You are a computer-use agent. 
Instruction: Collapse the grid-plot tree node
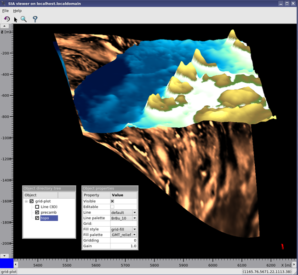(26, 201)
